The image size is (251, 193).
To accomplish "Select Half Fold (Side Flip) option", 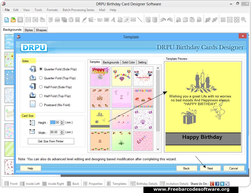I will click(41, 87).
